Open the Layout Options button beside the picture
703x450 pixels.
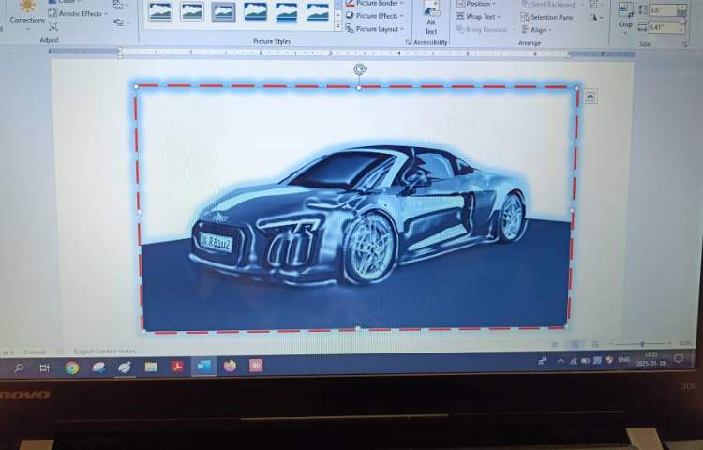[590, 97]
